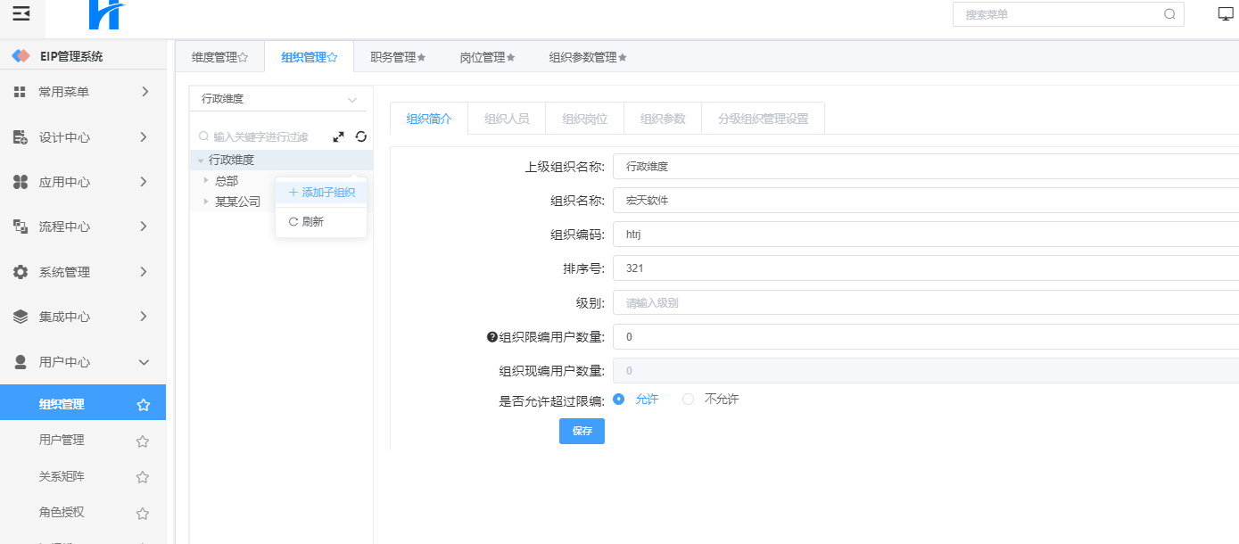Viewport: 1239px width, 544px height.
Task: Click the 集成中心 layers icon
Action: coord(20,317)
